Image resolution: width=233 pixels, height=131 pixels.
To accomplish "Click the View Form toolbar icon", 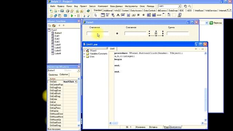I will [x=55, y=16].
